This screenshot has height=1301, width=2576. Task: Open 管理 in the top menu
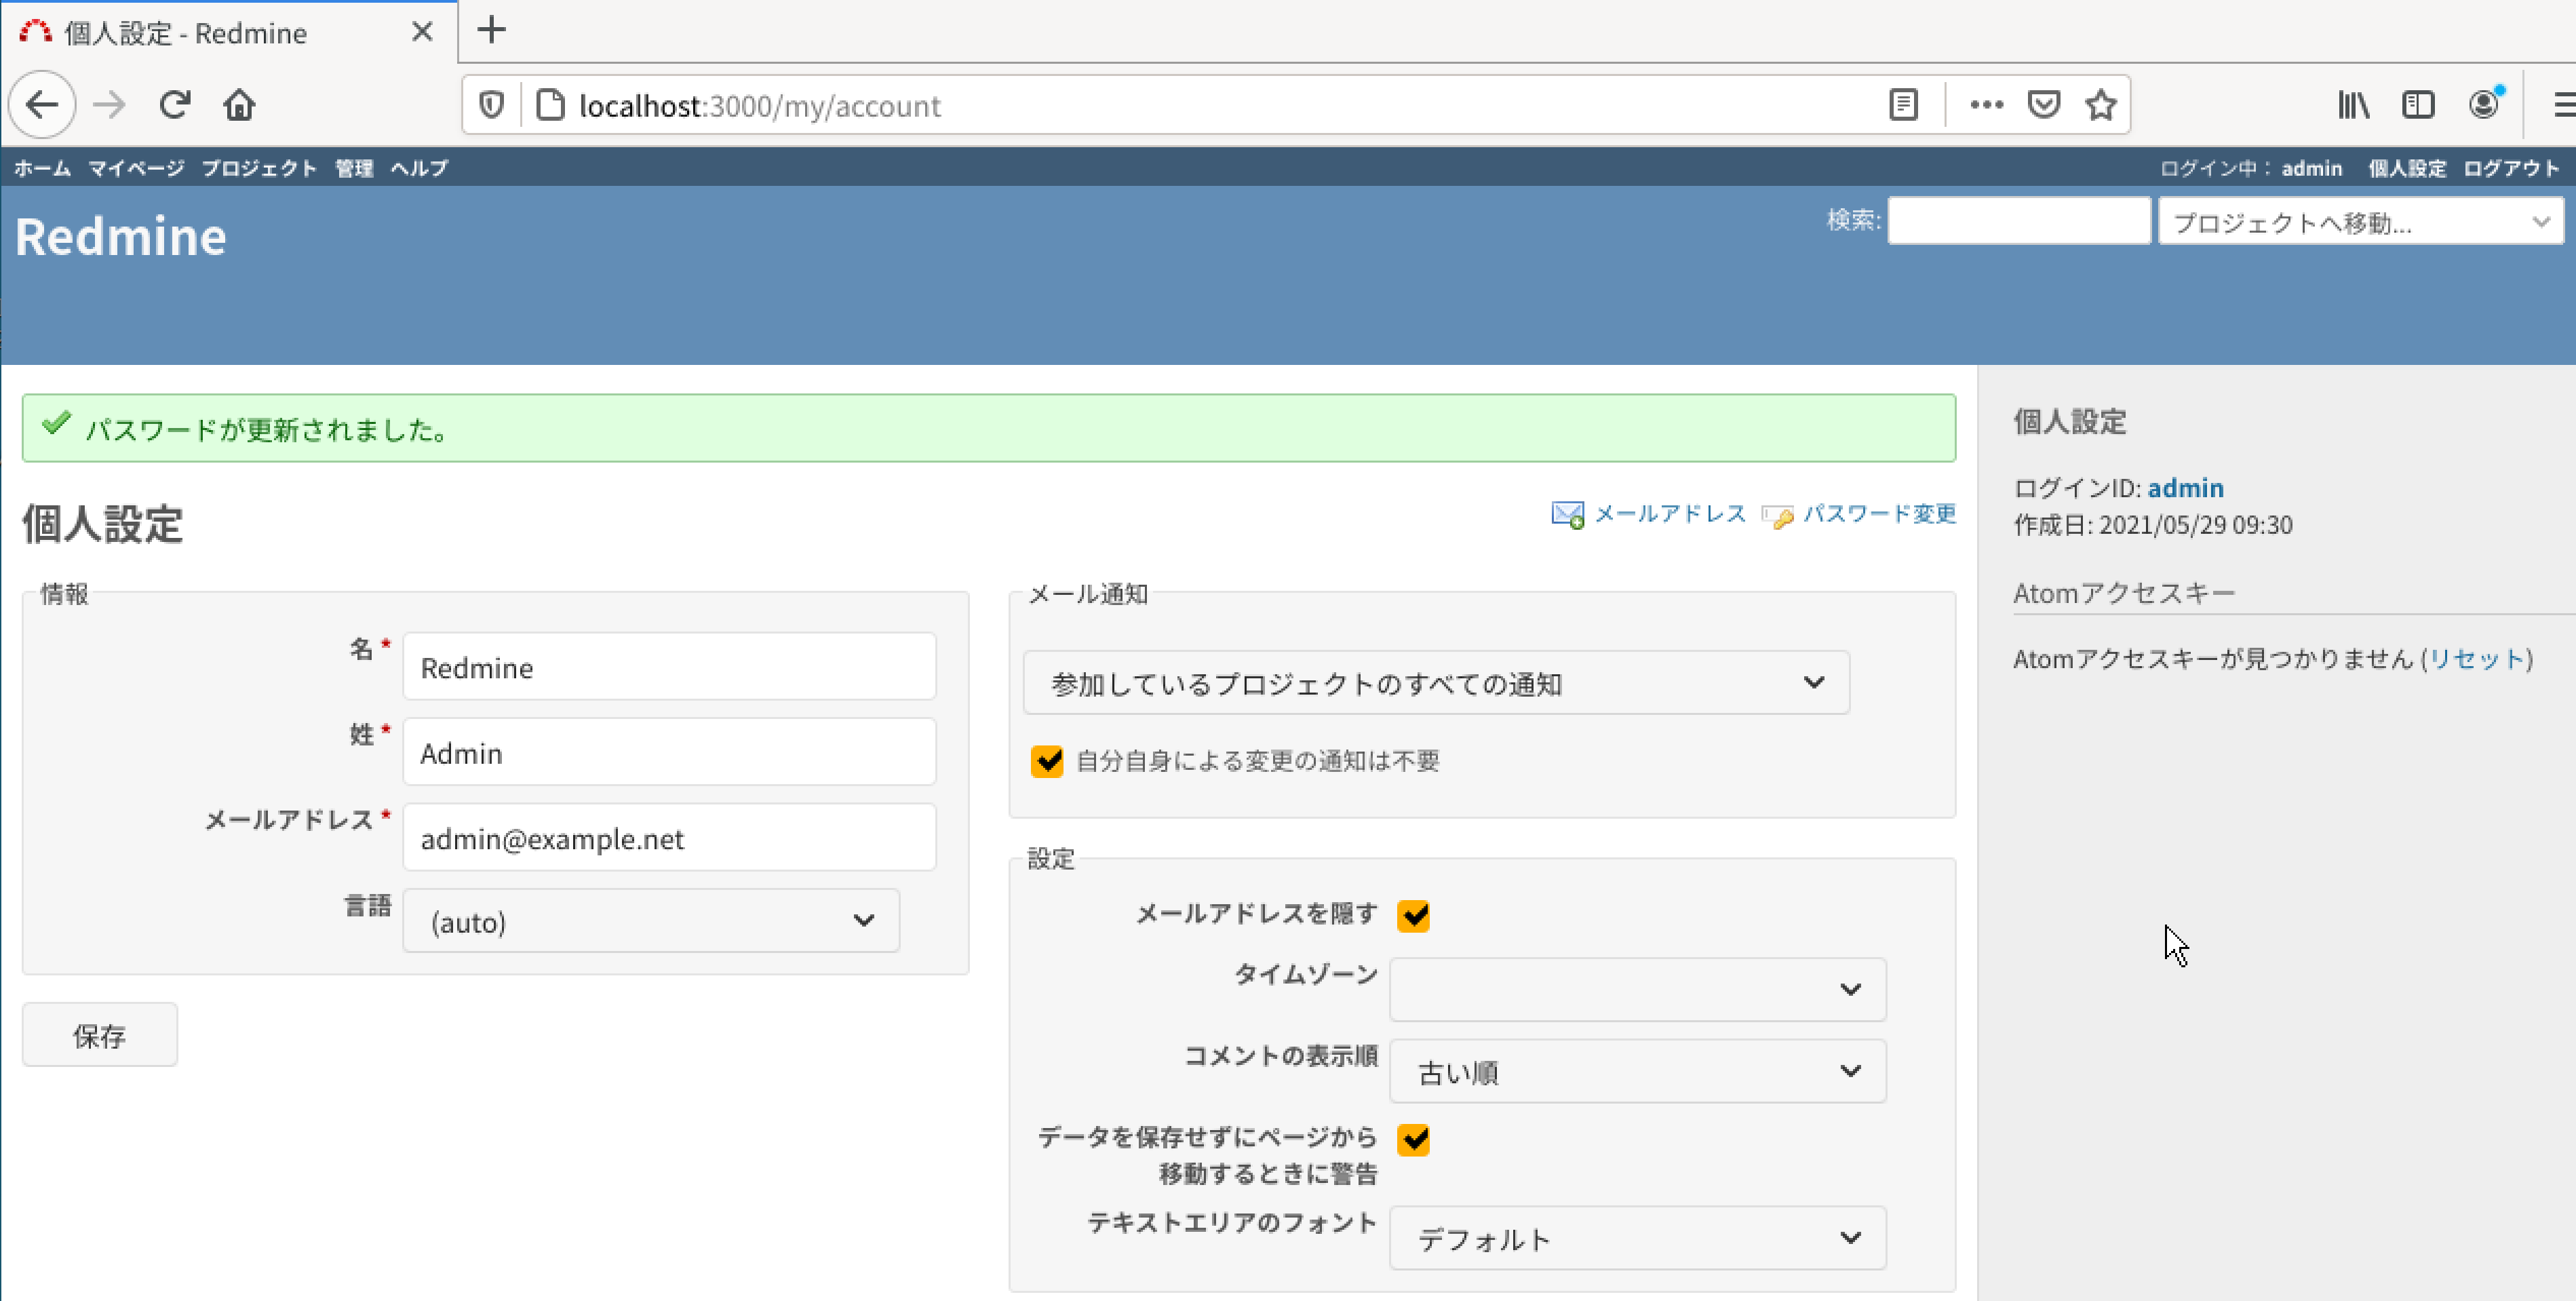(x=354, y=168)
